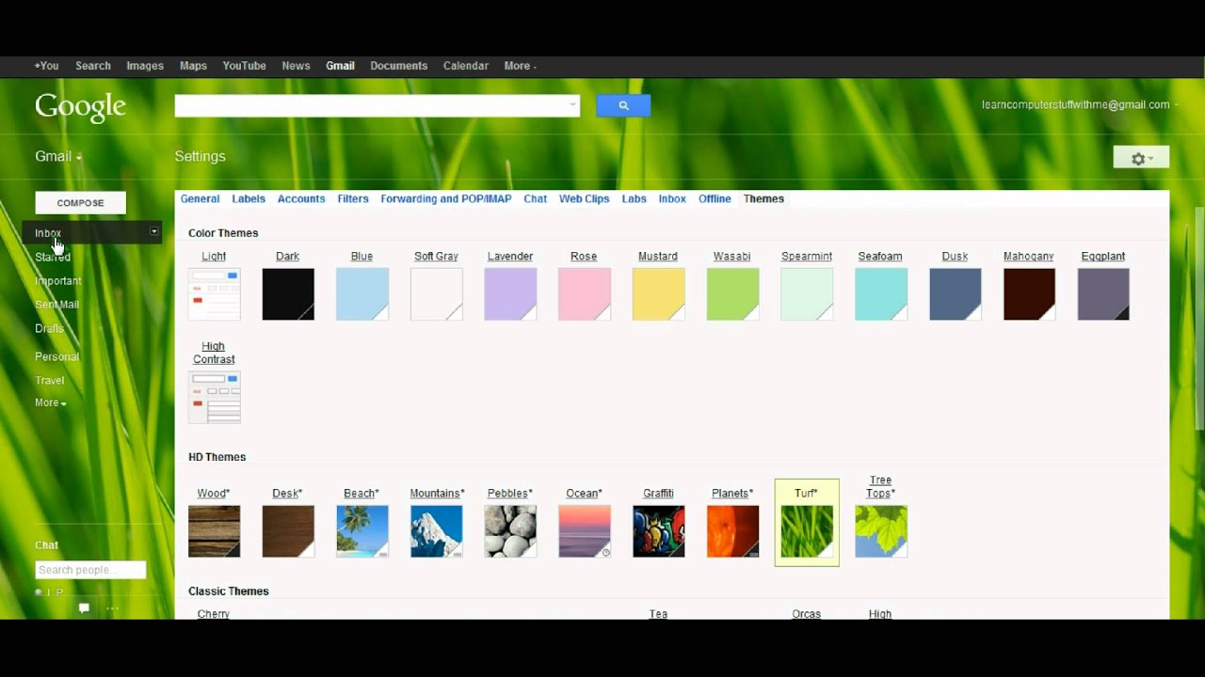
Task: Switch to the Labels settings tab
Action: [249, 198]
